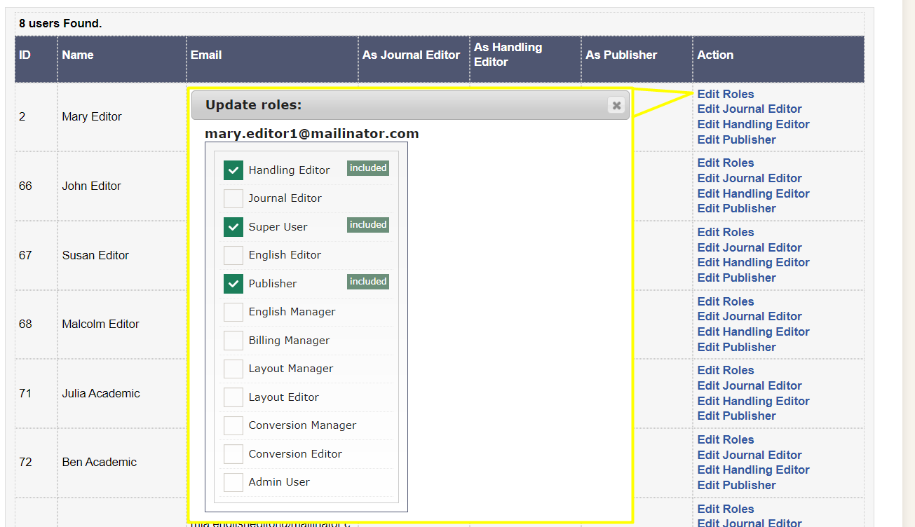Enable the Billing Manager role
This screenshot has height=527, width=915.
(x=233, y=341)
